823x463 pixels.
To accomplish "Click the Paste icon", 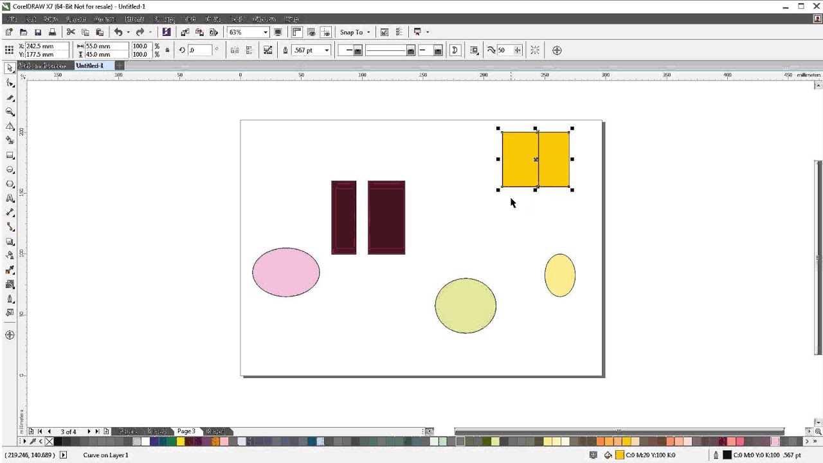I will [x=100, y=32].
